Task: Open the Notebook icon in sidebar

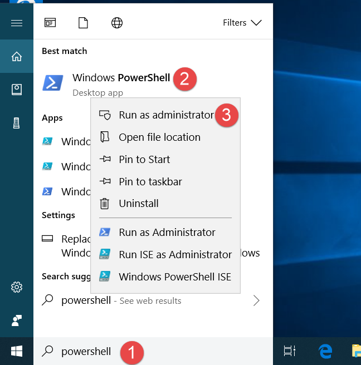Action: (17, 90)
